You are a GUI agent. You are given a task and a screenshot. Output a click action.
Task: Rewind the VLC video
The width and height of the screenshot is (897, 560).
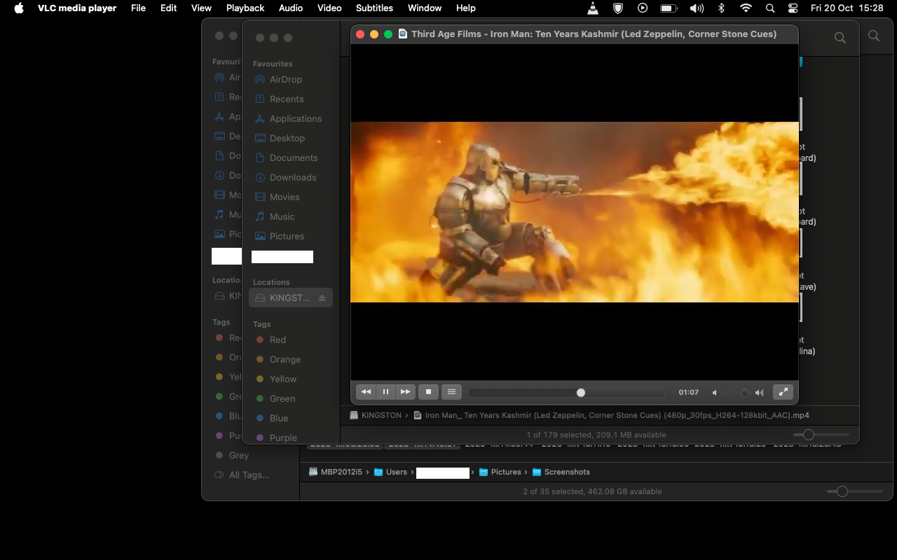coord(366,392)
